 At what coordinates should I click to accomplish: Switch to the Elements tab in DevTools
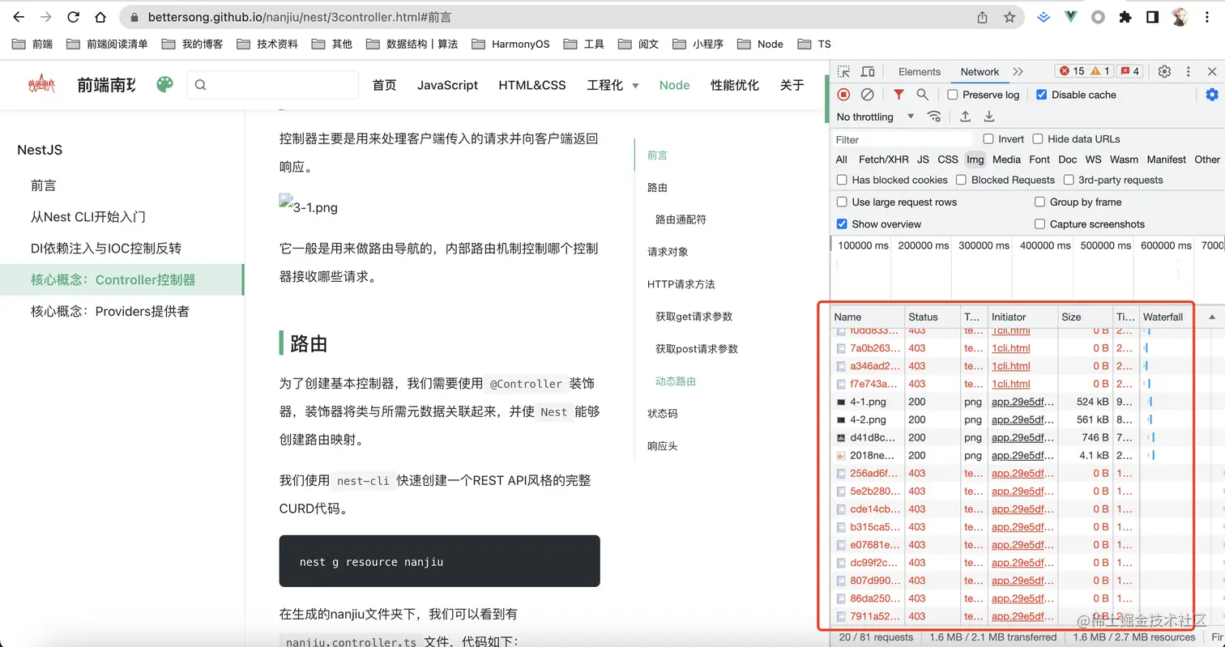920,71
